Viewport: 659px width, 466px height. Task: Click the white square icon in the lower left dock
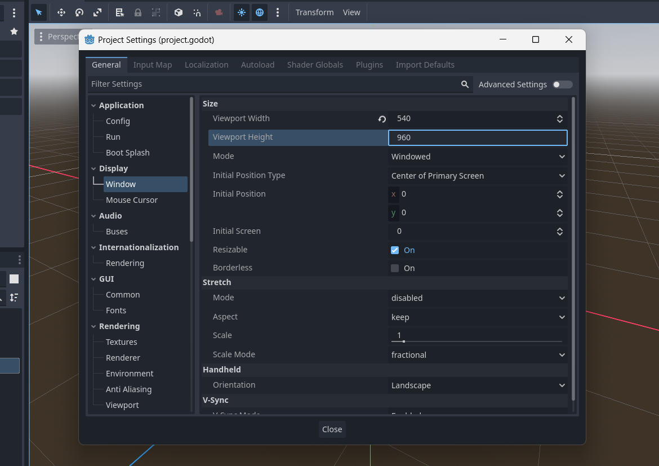click(x=14, y=279)
